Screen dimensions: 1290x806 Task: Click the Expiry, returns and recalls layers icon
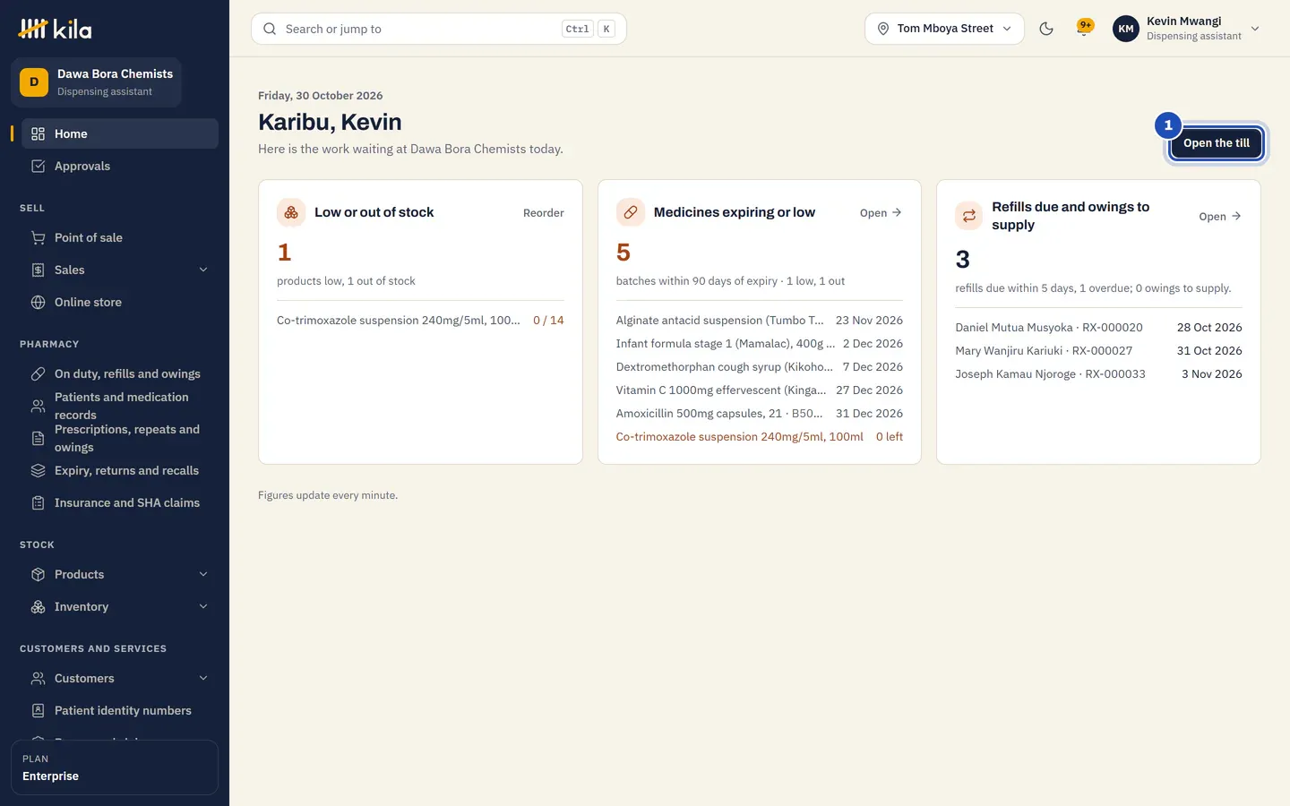pos(38,470)
